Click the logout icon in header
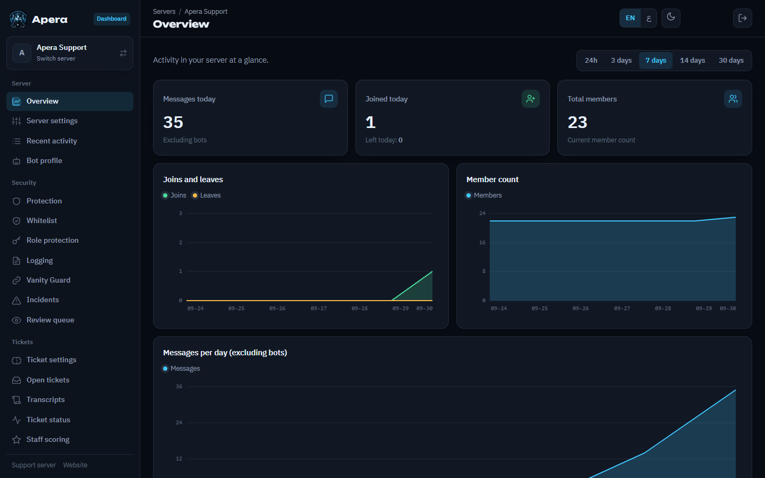 (x=743, y=18)
